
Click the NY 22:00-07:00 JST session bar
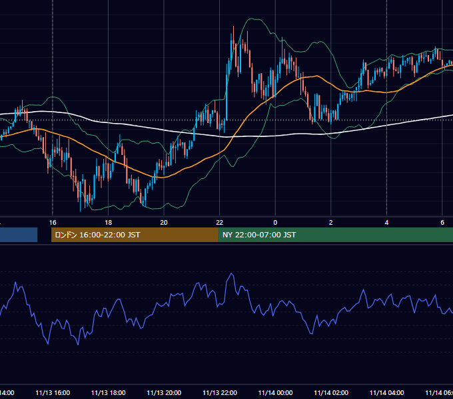335,235
